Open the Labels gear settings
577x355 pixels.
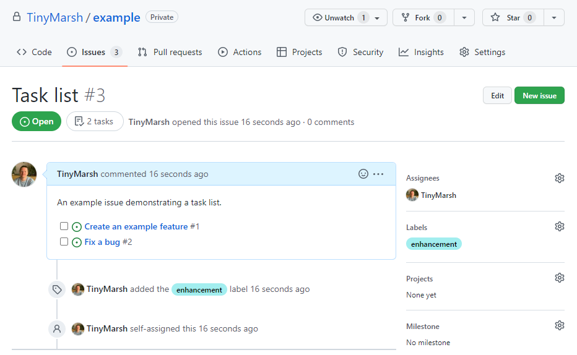(x=559, y=226)
